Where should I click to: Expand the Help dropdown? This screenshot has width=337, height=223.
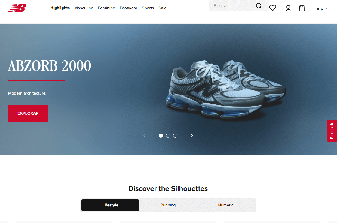click(x=320, y=8)
